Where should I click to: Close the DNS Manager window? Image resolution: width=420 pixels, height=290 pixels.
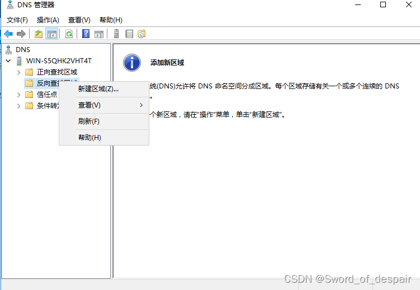(408, 4)
